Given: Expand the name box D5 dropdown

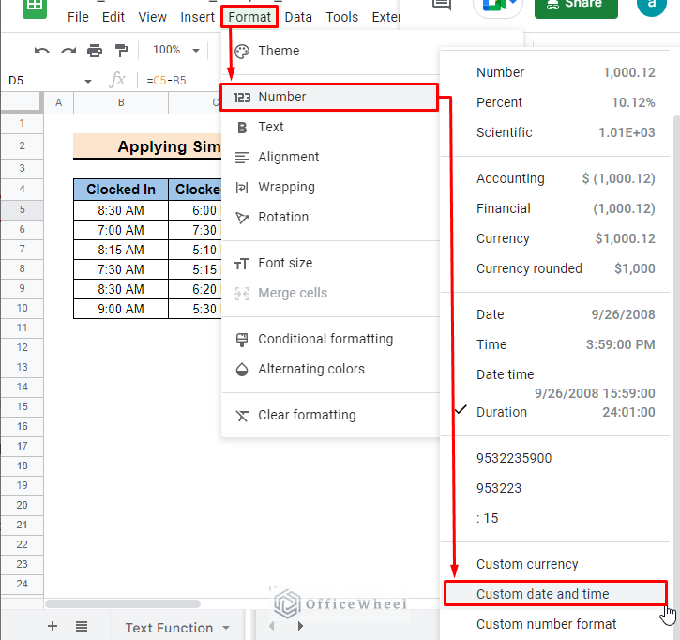Looking at the screenshot, I should coord(88,81).
